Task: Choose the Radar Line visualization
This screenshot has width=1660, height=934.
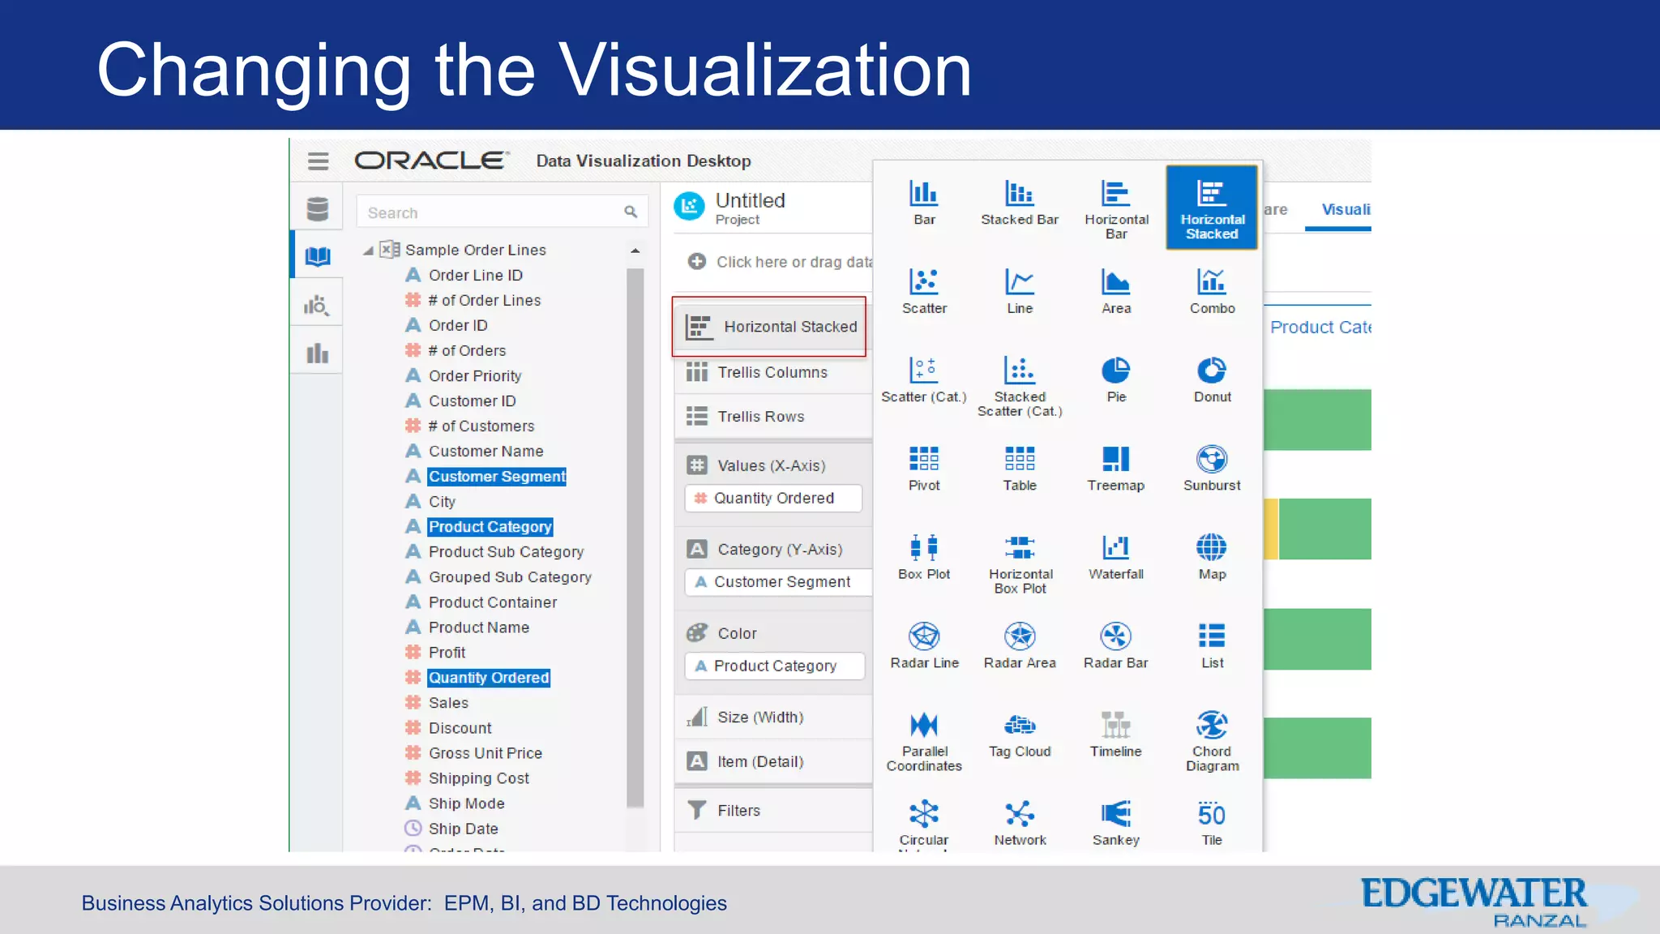Action: click(924, 645)
